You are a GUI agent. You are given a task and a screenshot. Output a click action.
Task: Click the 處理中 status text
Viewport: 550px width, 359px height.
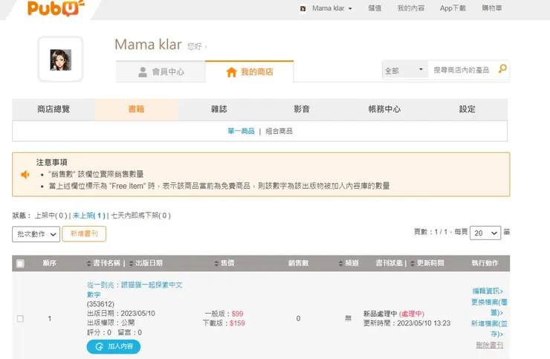click(412, 314)
